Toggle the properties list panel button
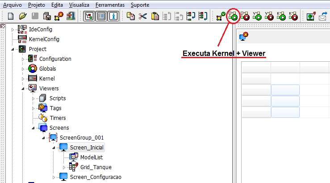Viewport: 330px width, 183px height. tap(101, 16)
